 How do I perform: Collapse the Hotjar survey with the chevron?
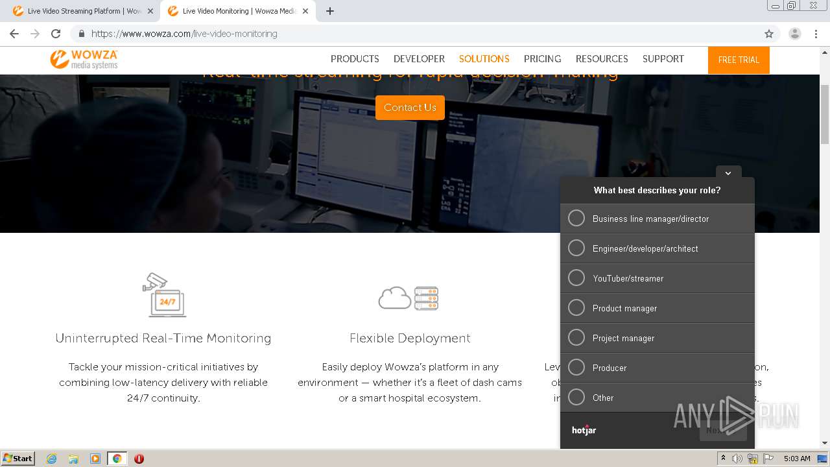(728, 173)
